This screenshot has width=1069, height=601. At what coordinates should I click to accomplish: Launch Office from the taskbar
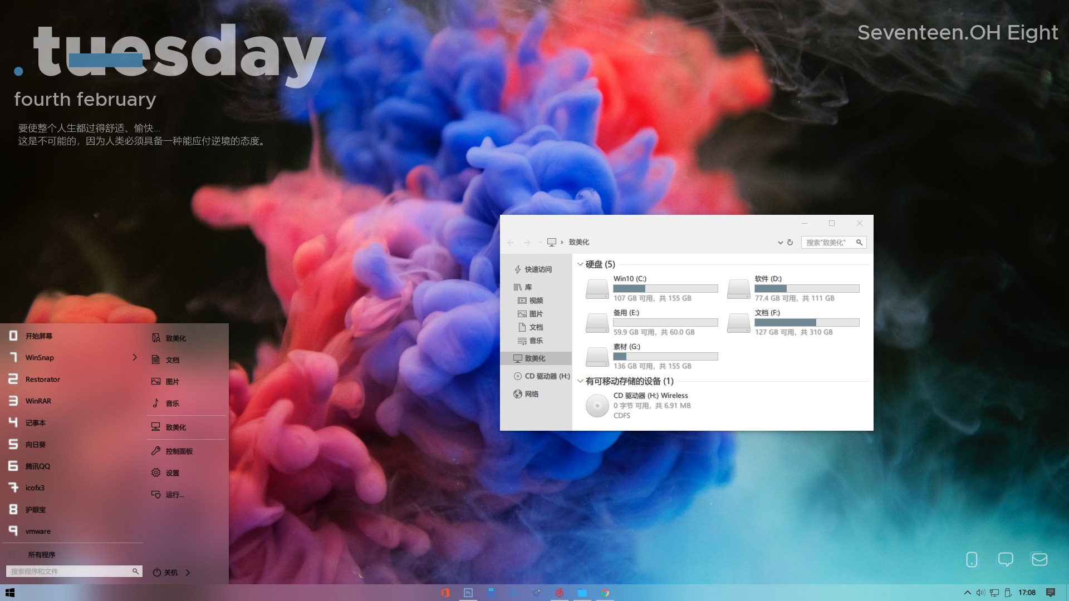(445, 593)
